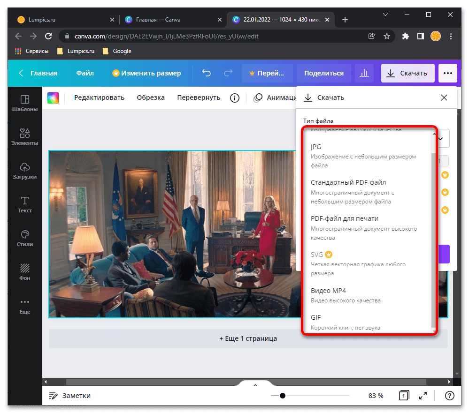The height and width of the screenshot is (413, 469).
Task: Select Стандартный PDF-файл option
Action: [x=368, y=192]
